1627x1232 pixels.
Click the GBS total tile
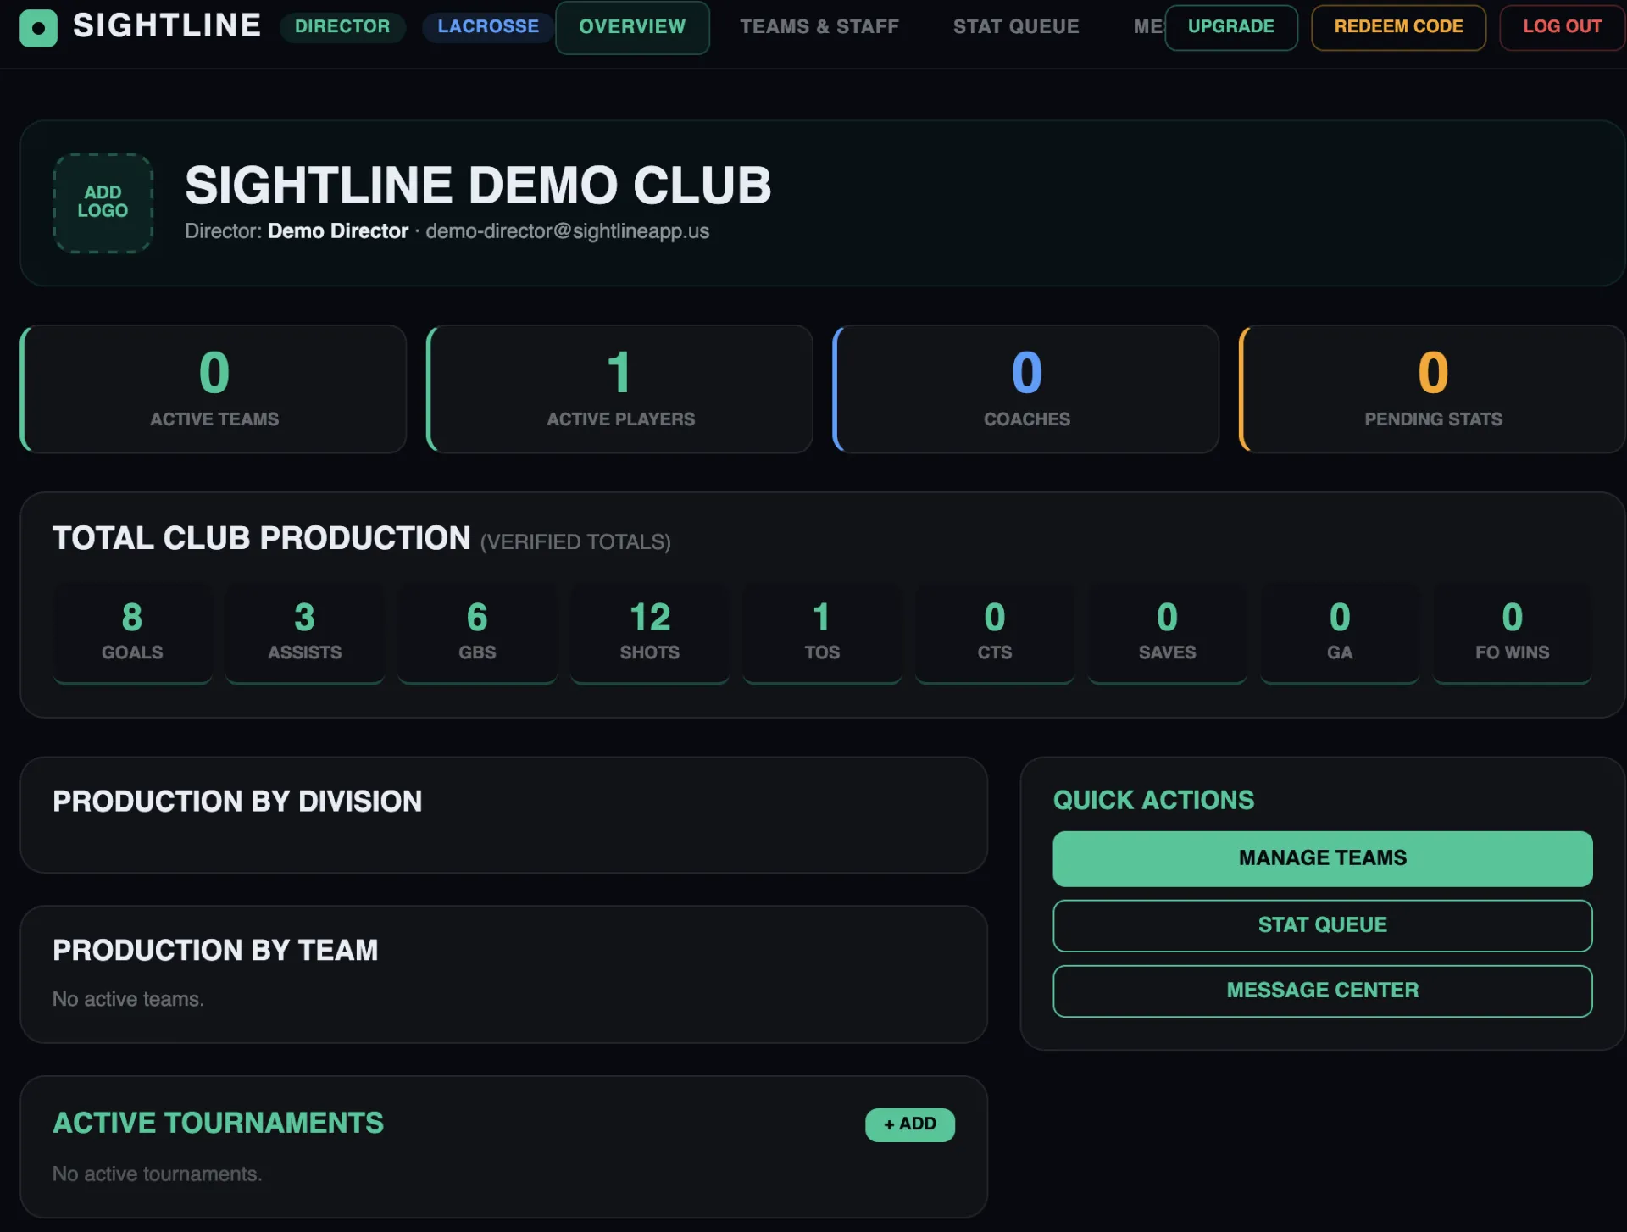[x=477, y=633]
